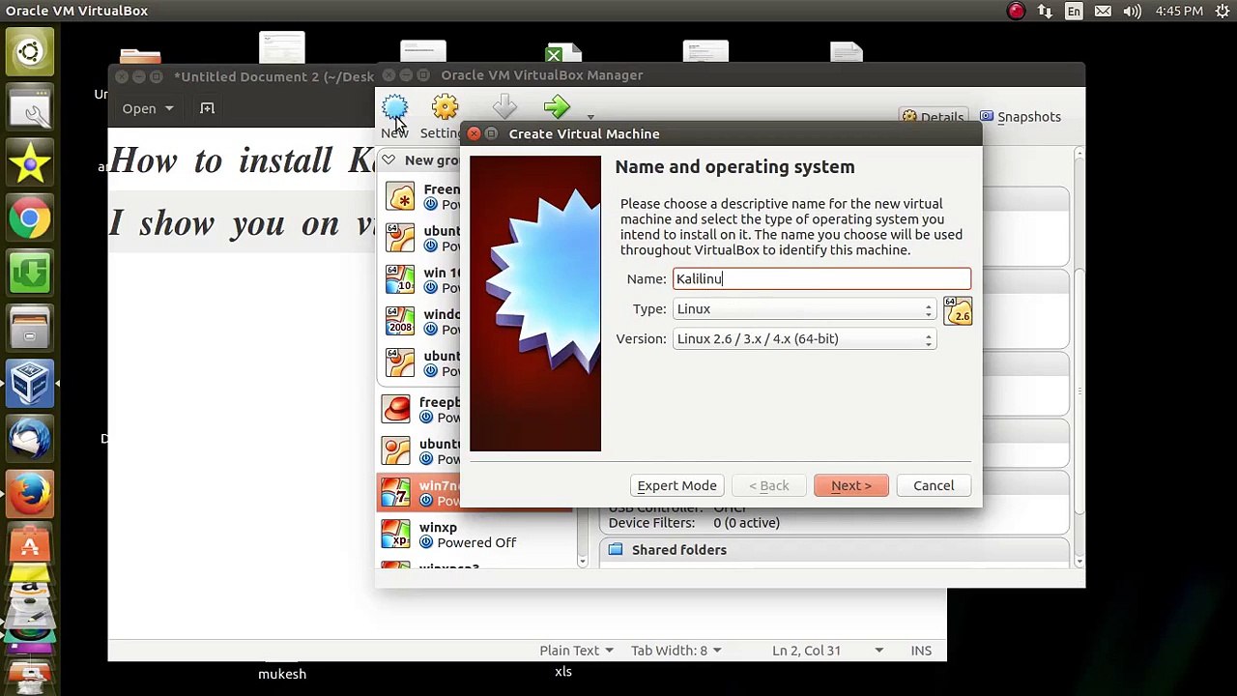Open the Settings gear in VirtualBox Manager toolbar

point(445,108)
